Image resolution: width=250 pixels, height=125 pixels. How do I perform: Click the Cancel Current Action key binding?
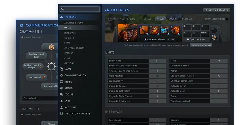219,76
